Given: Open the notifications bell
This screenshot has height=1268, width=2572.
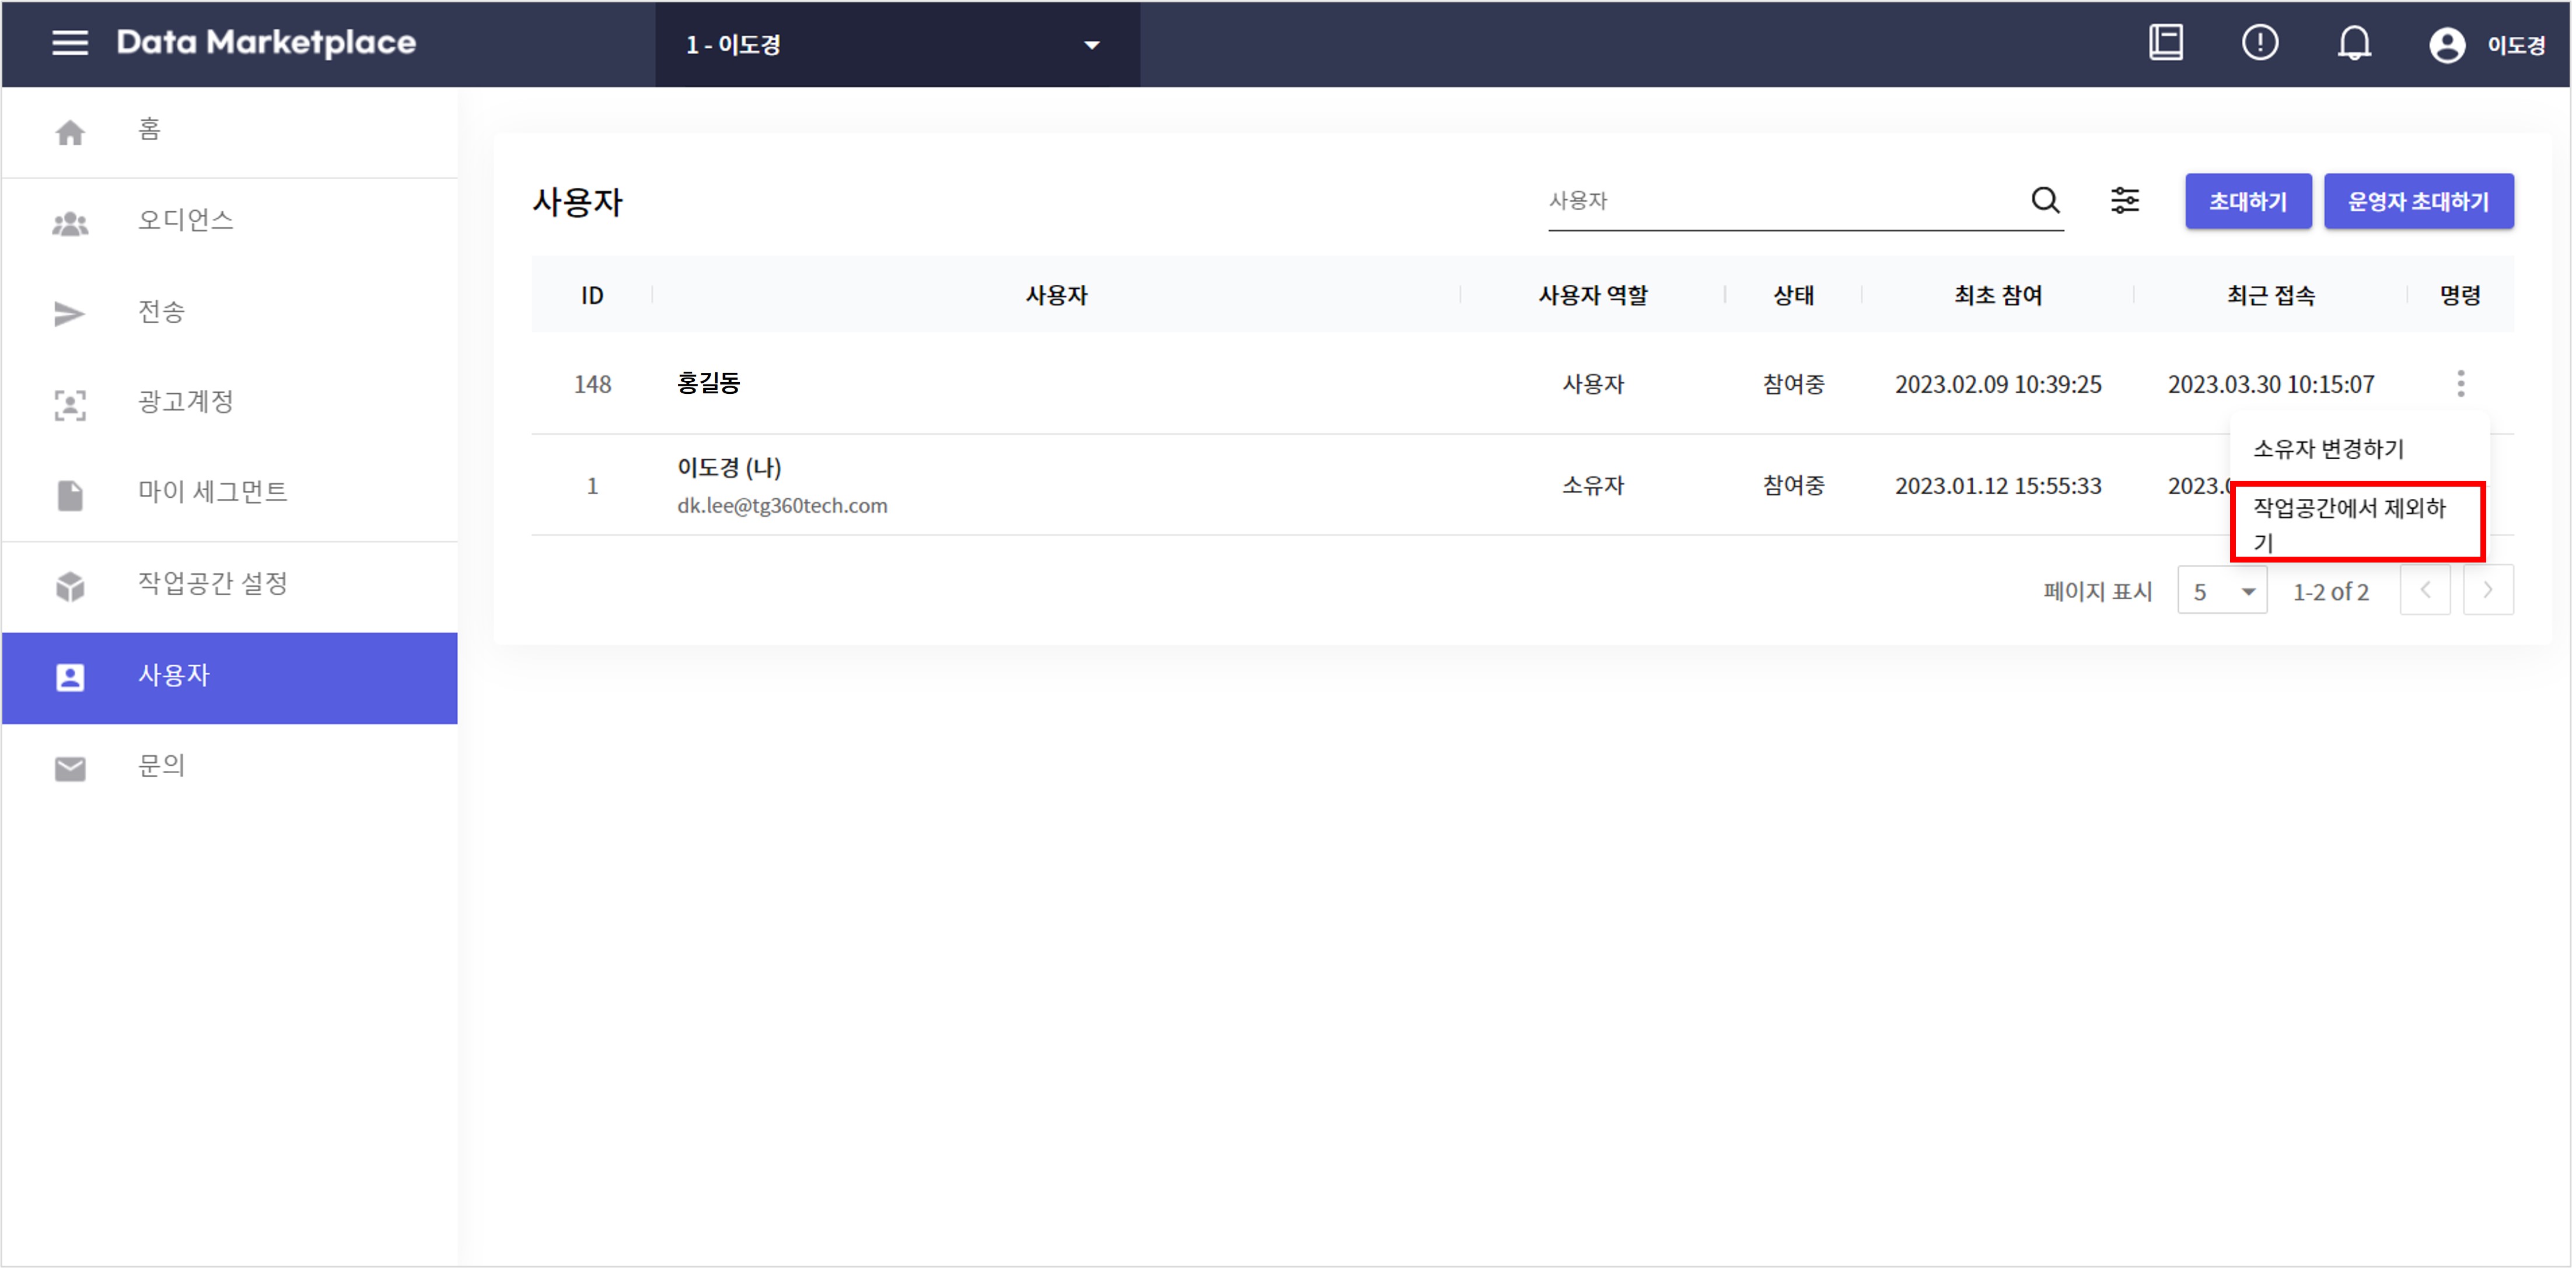Looking at the screenshot, I should (x=2353, y=43).
